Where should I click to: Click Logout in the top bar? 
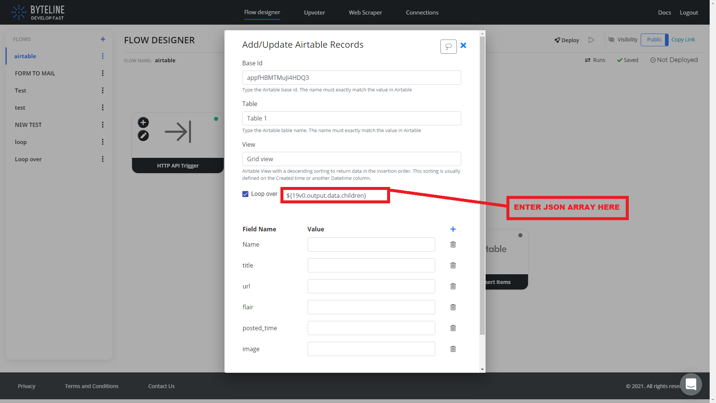point(689,12)
